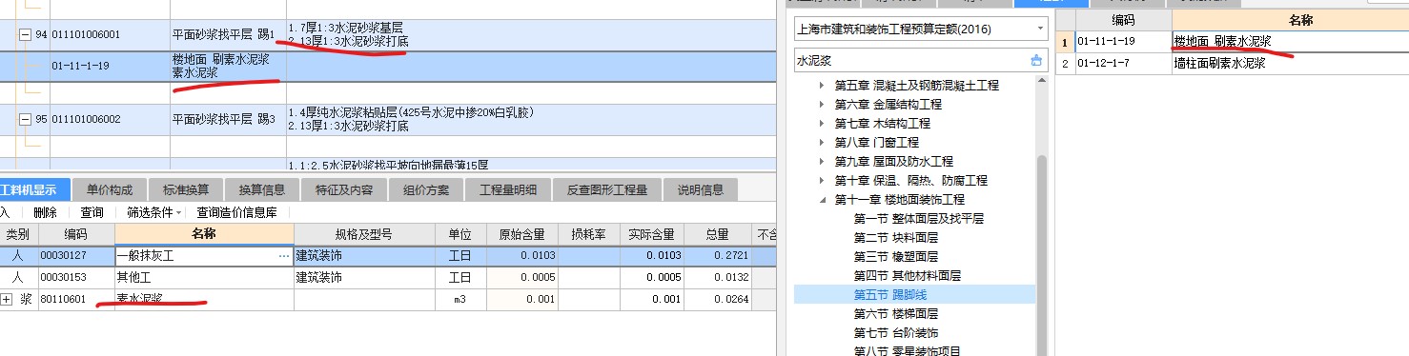Switch to the 单价构成 tab
Image resolution: width=1409 pixels, height=356 pixels.
109,189
